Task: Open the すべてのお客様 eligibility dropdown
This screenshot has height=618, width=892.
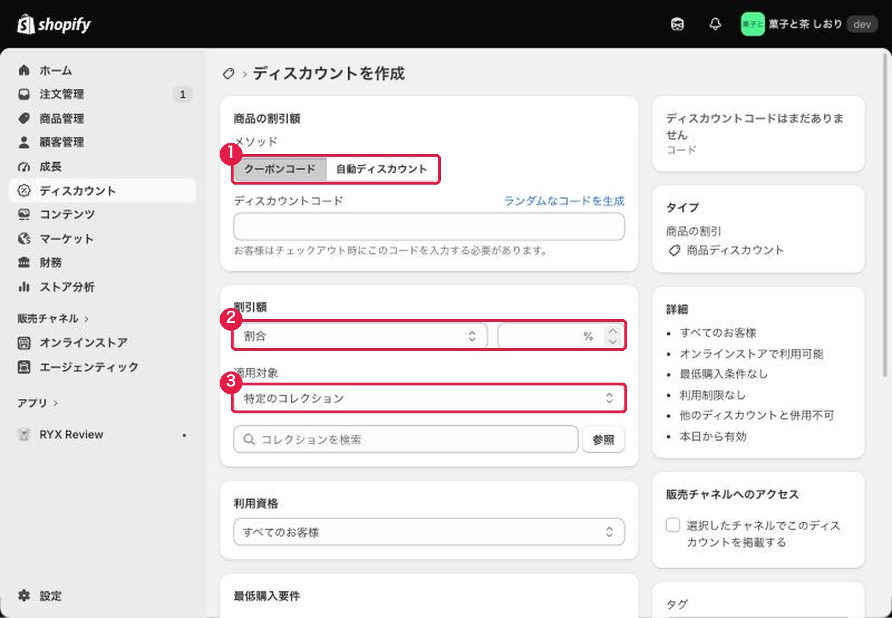Action: [429, 532]
